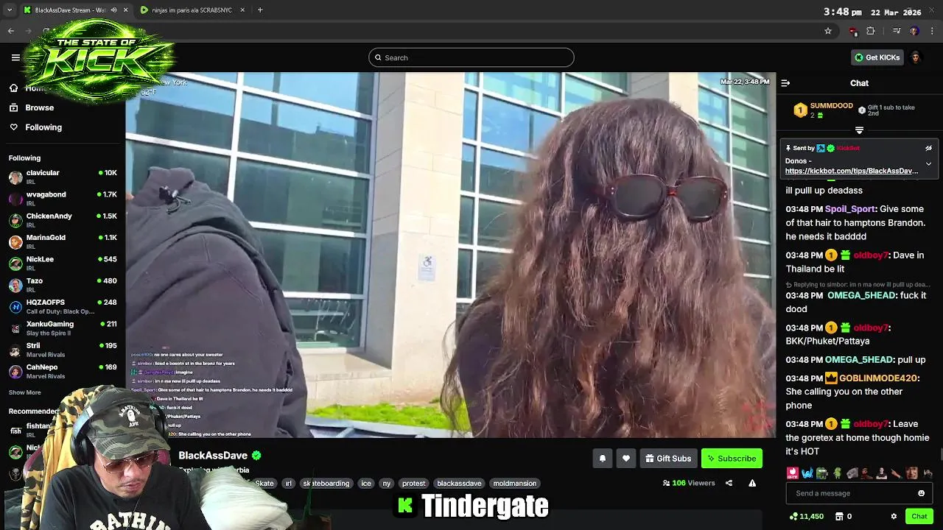
Task: Expand the pinned Donos message chevron
Action: click(x=928, y=163)
